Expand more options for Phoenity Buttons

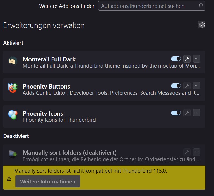(x=197, y=86)
